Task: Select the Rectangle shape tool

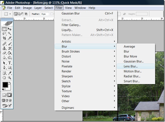Action: [10, 67]
